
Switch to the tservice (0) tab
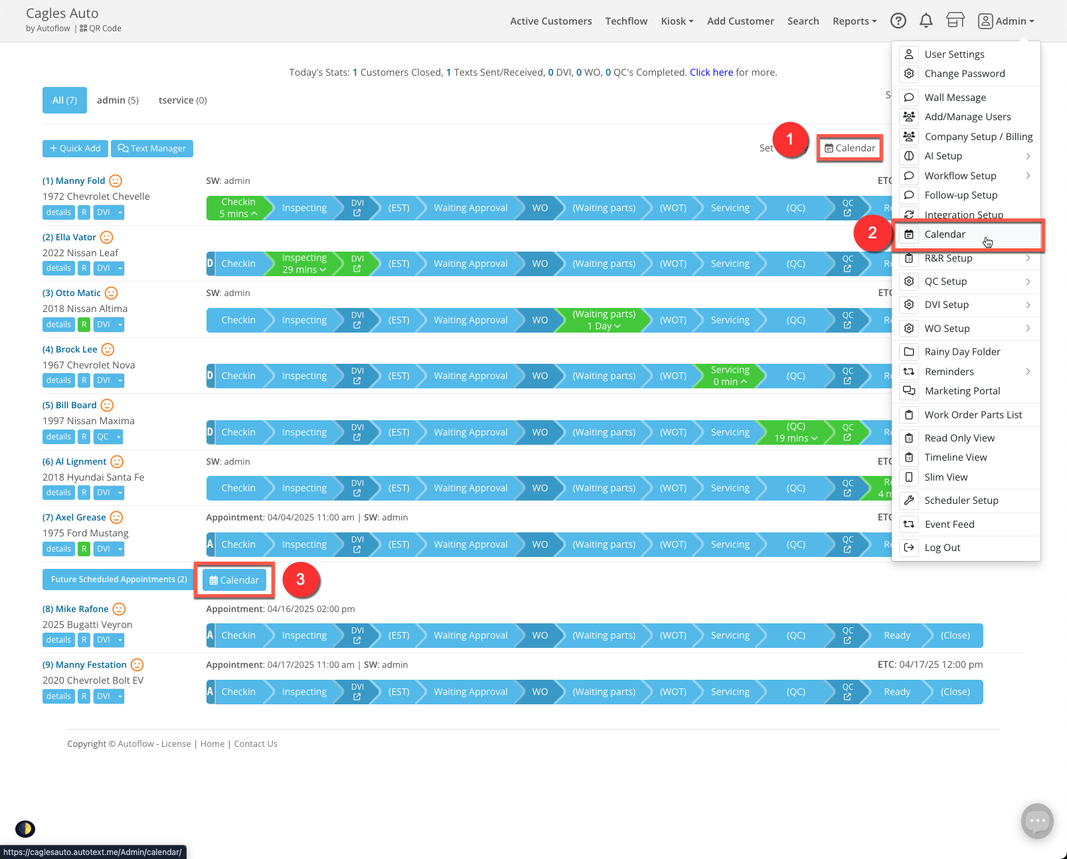click(183, 100)
